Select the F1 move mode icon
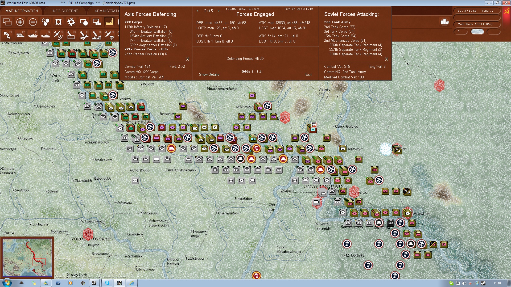This screenshot has height=287, width=511. coord(7,35)
